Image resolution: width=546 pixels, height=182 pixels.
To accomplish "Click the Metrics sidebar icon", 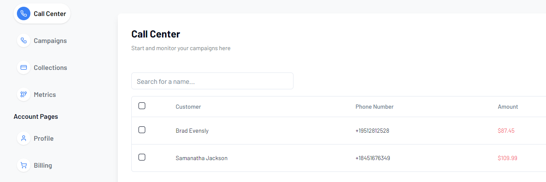I will coord(24,95).
